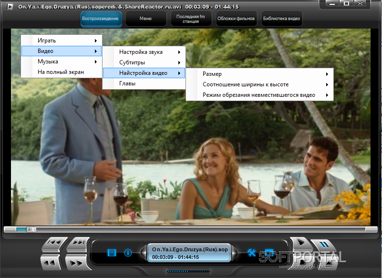Click the blue dotted volume level bar
The width and height of the screenshot is (382, 278).
click(x=188, y=271)
